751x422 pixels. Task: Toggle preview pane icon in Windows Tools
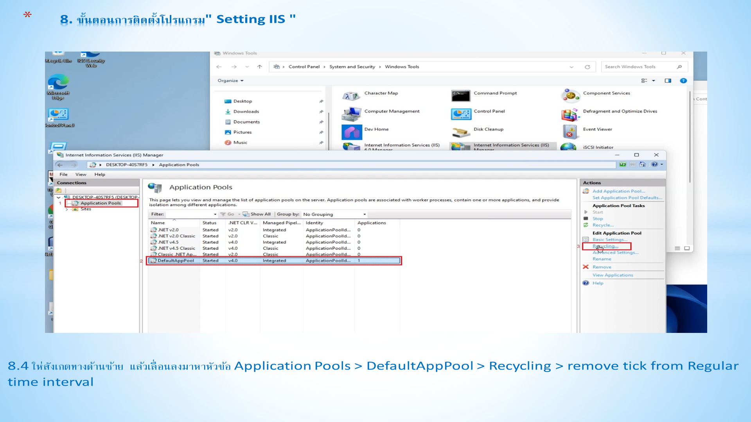pos(668,80)
